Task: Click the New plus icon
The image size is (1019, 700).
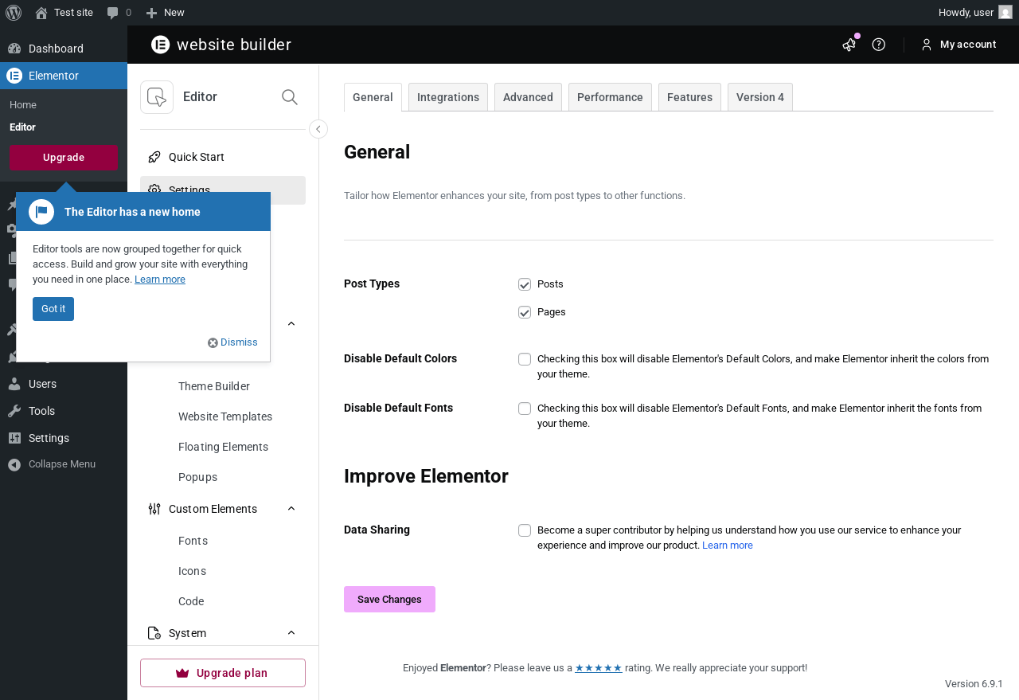Action: click(x=151, y=13)
